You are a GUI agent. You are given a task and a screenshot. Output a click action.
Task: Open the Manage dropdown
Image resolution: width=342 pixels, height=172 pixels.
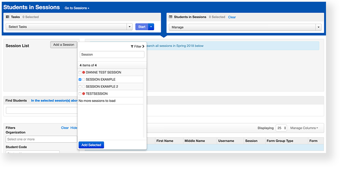tap(245, 27)
